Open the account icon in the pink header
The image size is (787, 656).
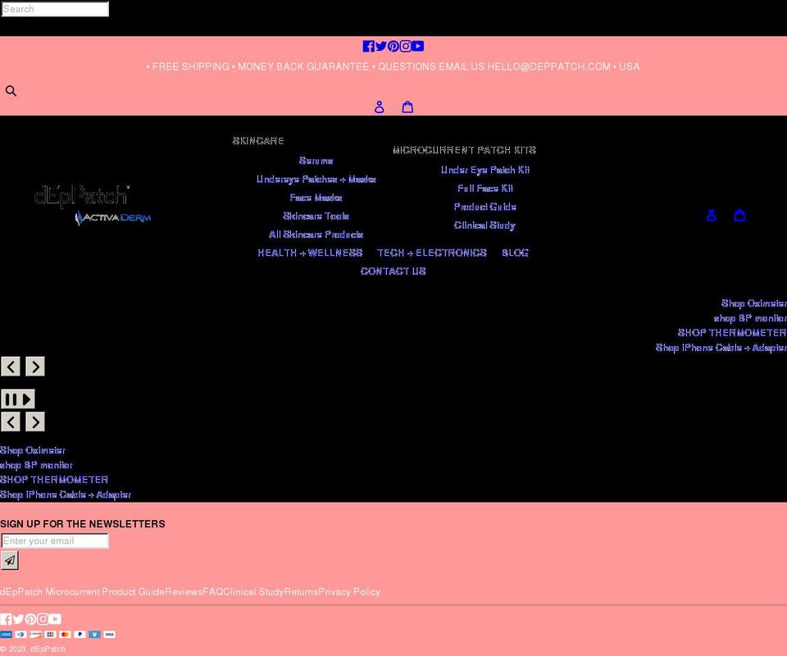(380, 107)
